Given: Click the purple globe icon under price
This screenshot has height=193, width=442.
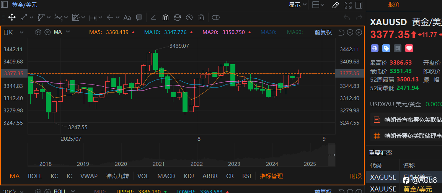Looking at the screenshot, I should coord(374,49).
